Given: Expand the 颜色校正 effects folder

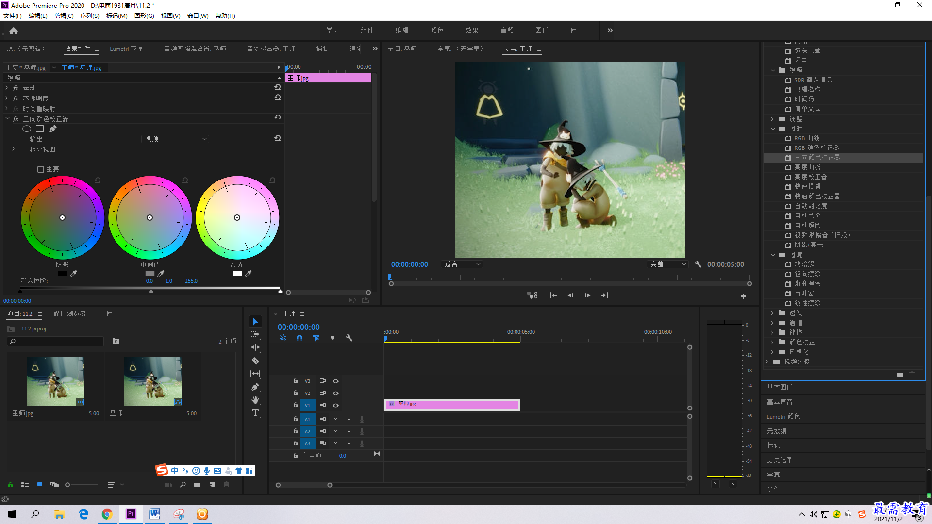Looking at the screenshot, I should (x=772, y=342).
